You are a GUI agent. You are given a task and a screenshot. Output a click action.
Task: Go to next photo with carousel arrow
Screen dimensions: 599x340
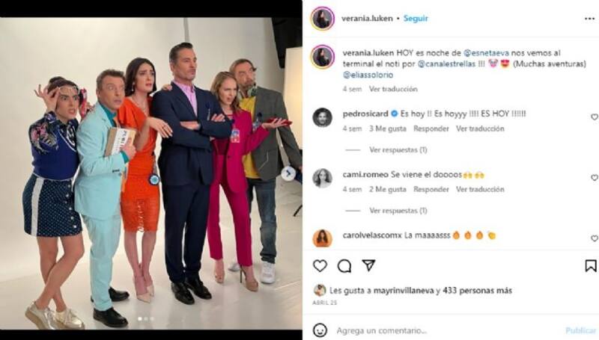point(288,173)
